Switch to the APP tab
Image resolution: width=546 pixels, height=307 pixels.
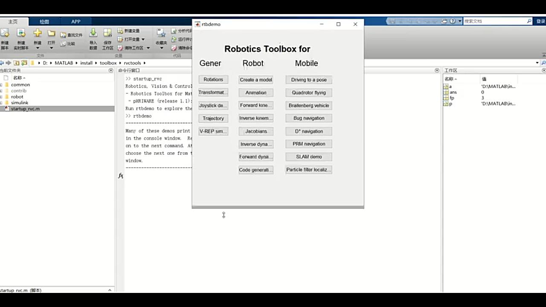click(x=76, y=21)
